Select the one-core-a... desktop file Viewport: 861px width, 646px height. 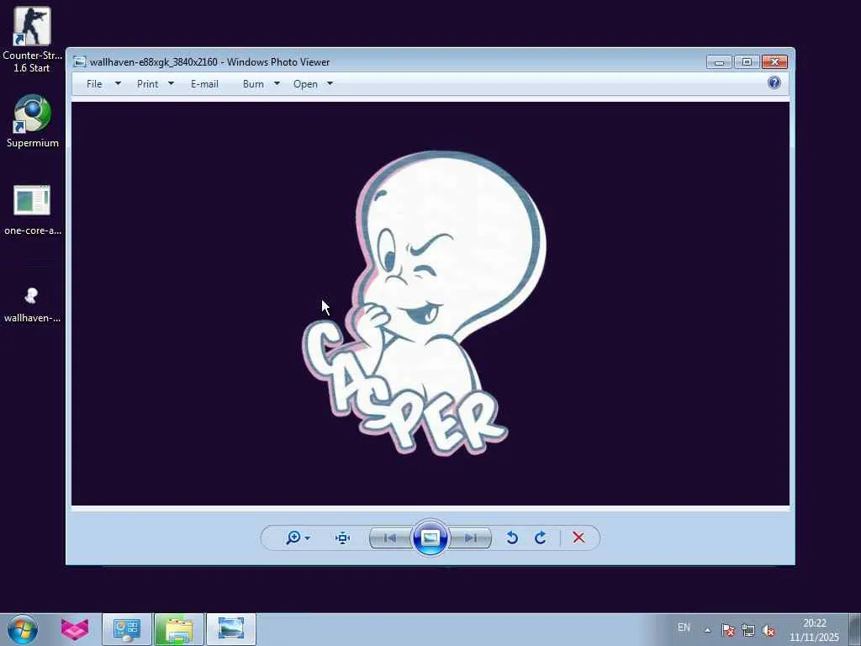(33, 210)
